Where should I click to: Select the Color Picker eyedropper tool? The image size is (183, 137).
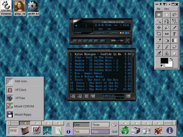pyautogui.click(x=159, y=40)
